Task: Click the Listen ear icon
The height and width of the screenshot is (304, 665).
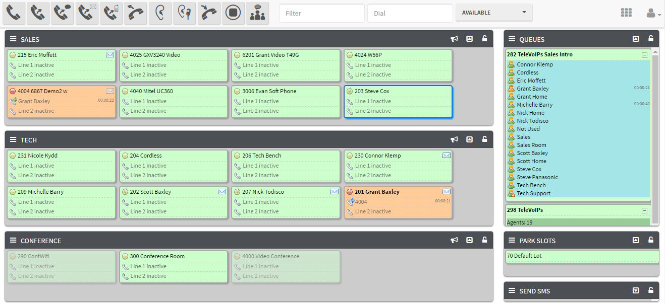Action: pos(159,13)
